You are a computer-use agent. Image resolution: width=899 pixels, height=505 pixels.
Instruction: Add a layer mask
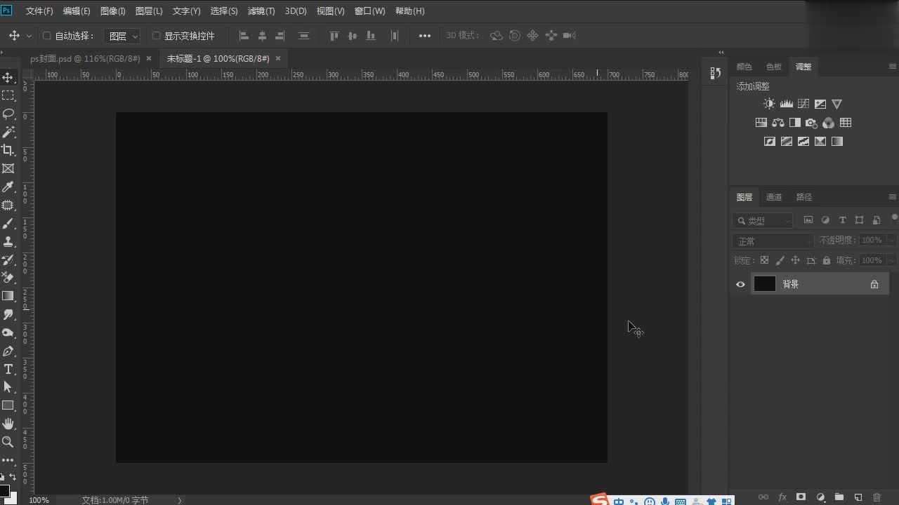tap(801, 497)
